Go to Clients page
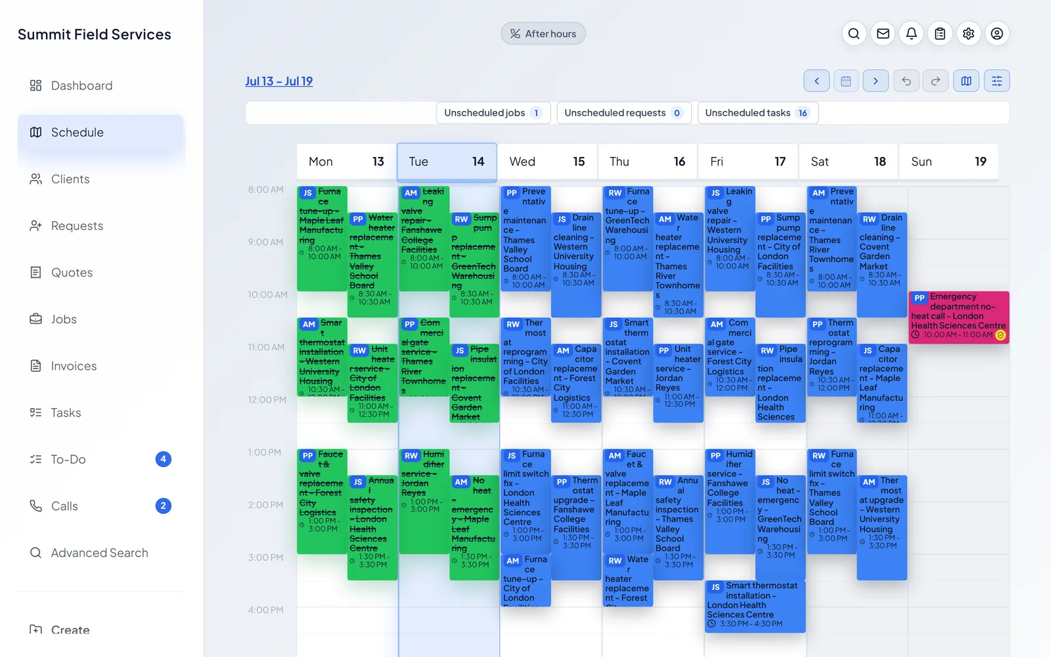The width and height of the screenshot is (1051, 657). point(101,179)
